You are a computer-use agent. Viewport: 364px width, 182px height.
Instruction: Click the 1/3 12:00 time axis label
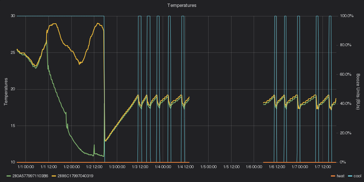point(140,167)
